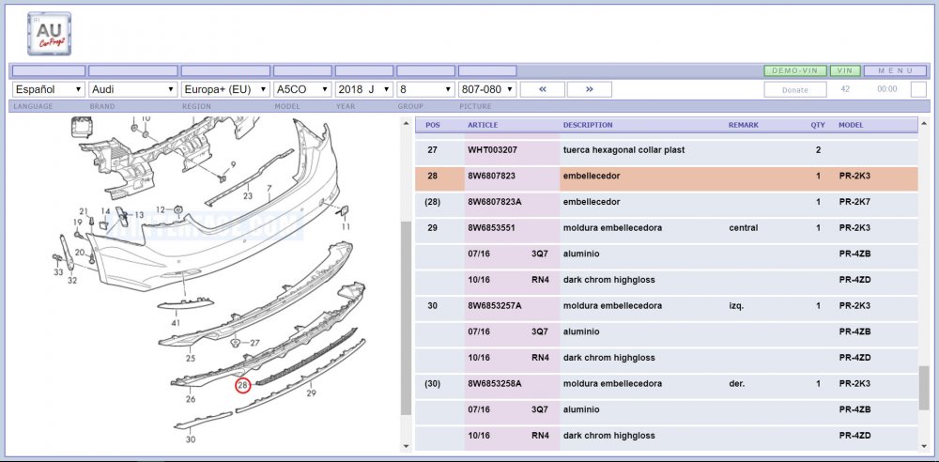Open the Brand dropdown showing Audi
Image resolution: width=939 pixels, height=462 pixels.
[133, 89]
